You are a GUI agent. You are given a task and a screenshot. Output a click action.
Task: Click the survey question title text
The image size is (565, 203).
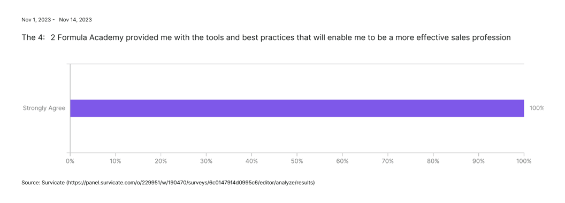tap(266, 38)
